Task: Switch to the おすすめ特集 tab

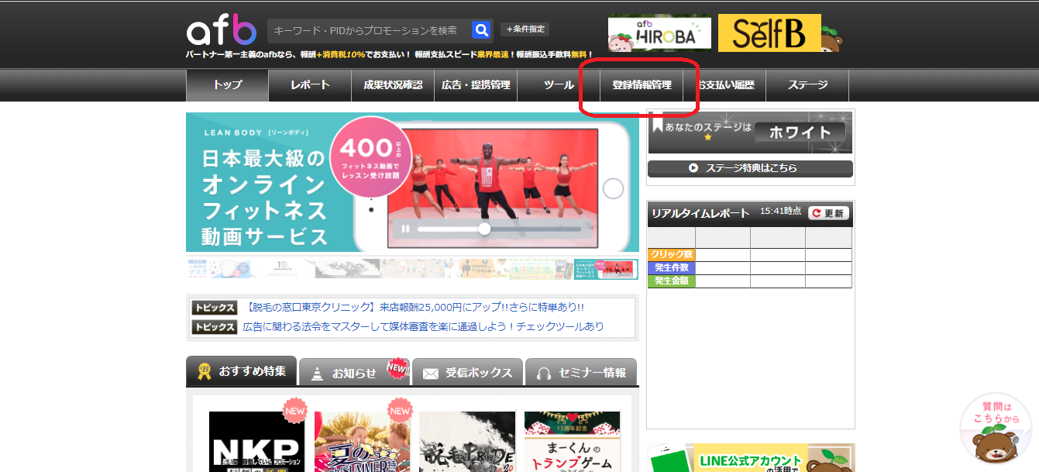Action: (241, 371)
